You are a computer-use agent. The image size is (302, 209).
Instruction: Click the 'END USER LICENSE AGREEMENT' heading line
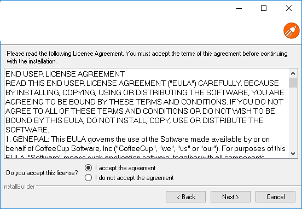coord(65,74)
